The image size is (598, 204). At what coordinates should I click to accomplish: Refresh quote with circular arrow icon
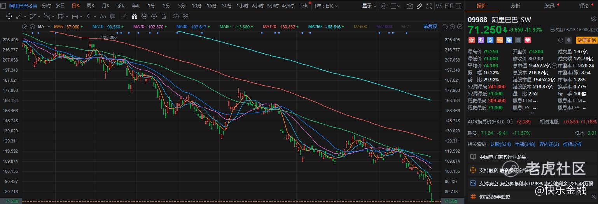[x=560, y=40]
